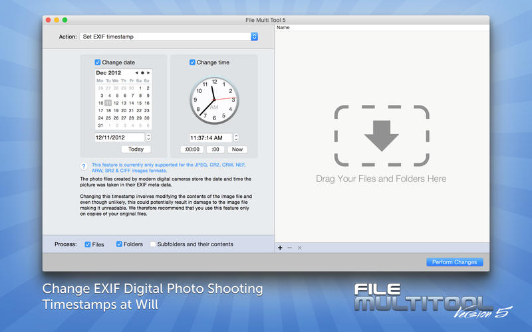
Task: Set time with the Now button
Action: click(237, 149)
